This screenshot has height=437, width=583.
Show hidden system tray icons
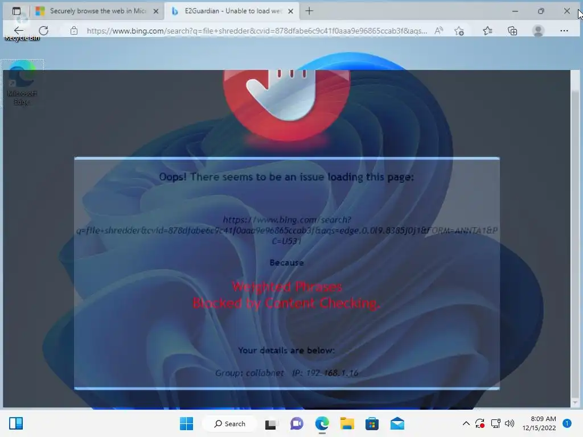coord(466,423)
